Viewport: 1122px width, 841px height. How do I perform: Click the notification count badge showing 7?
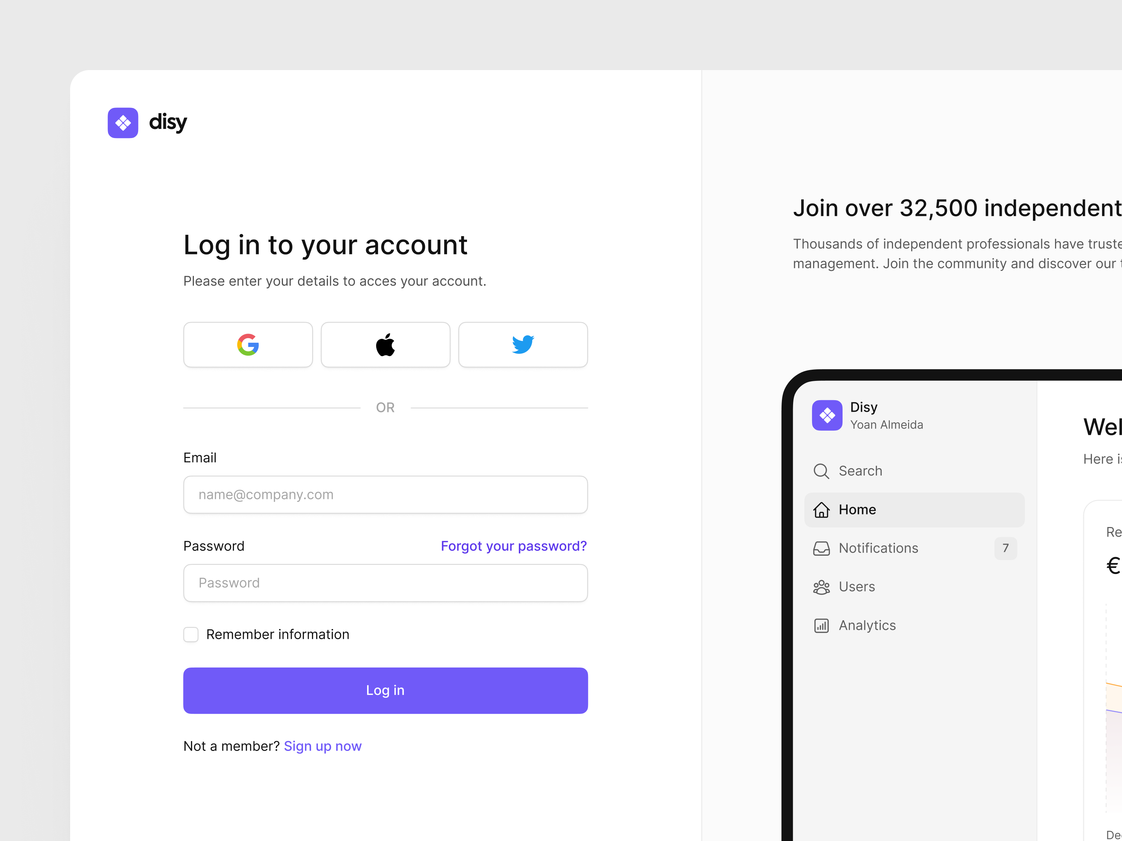[x=1005, y=548]
